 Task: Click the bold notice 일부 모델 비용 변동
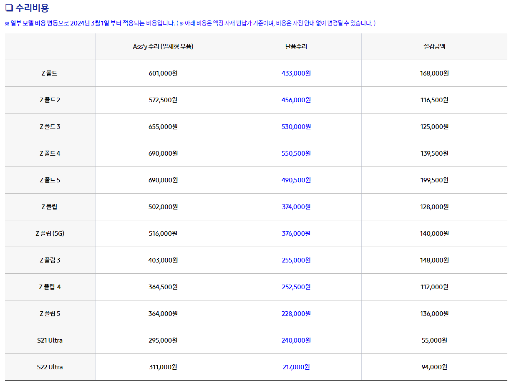(x=34, y=23)
